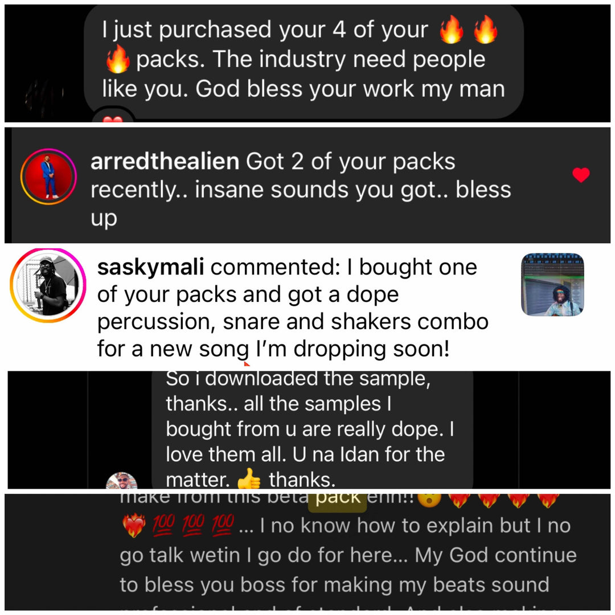615x615 pixels.
Task: Open arredthealien's profile picture
Action: tap(48, 177)
